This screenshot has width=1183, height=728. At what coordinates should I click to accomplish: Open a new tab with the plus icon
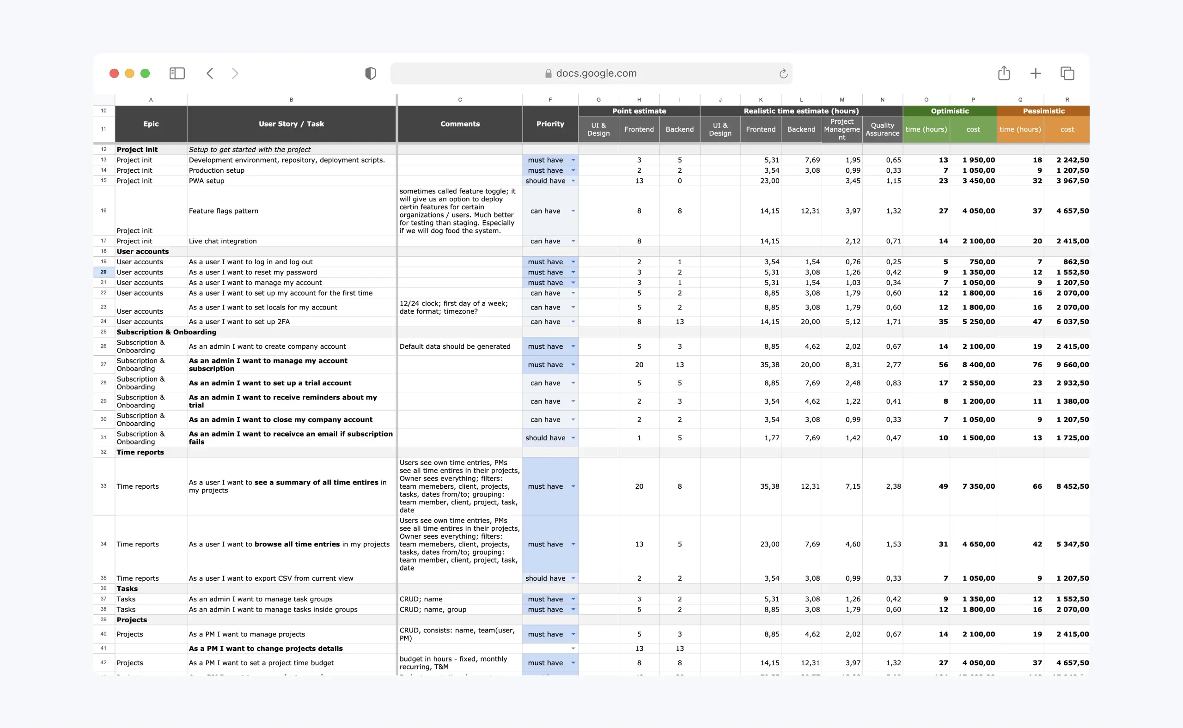(1036, 73)
